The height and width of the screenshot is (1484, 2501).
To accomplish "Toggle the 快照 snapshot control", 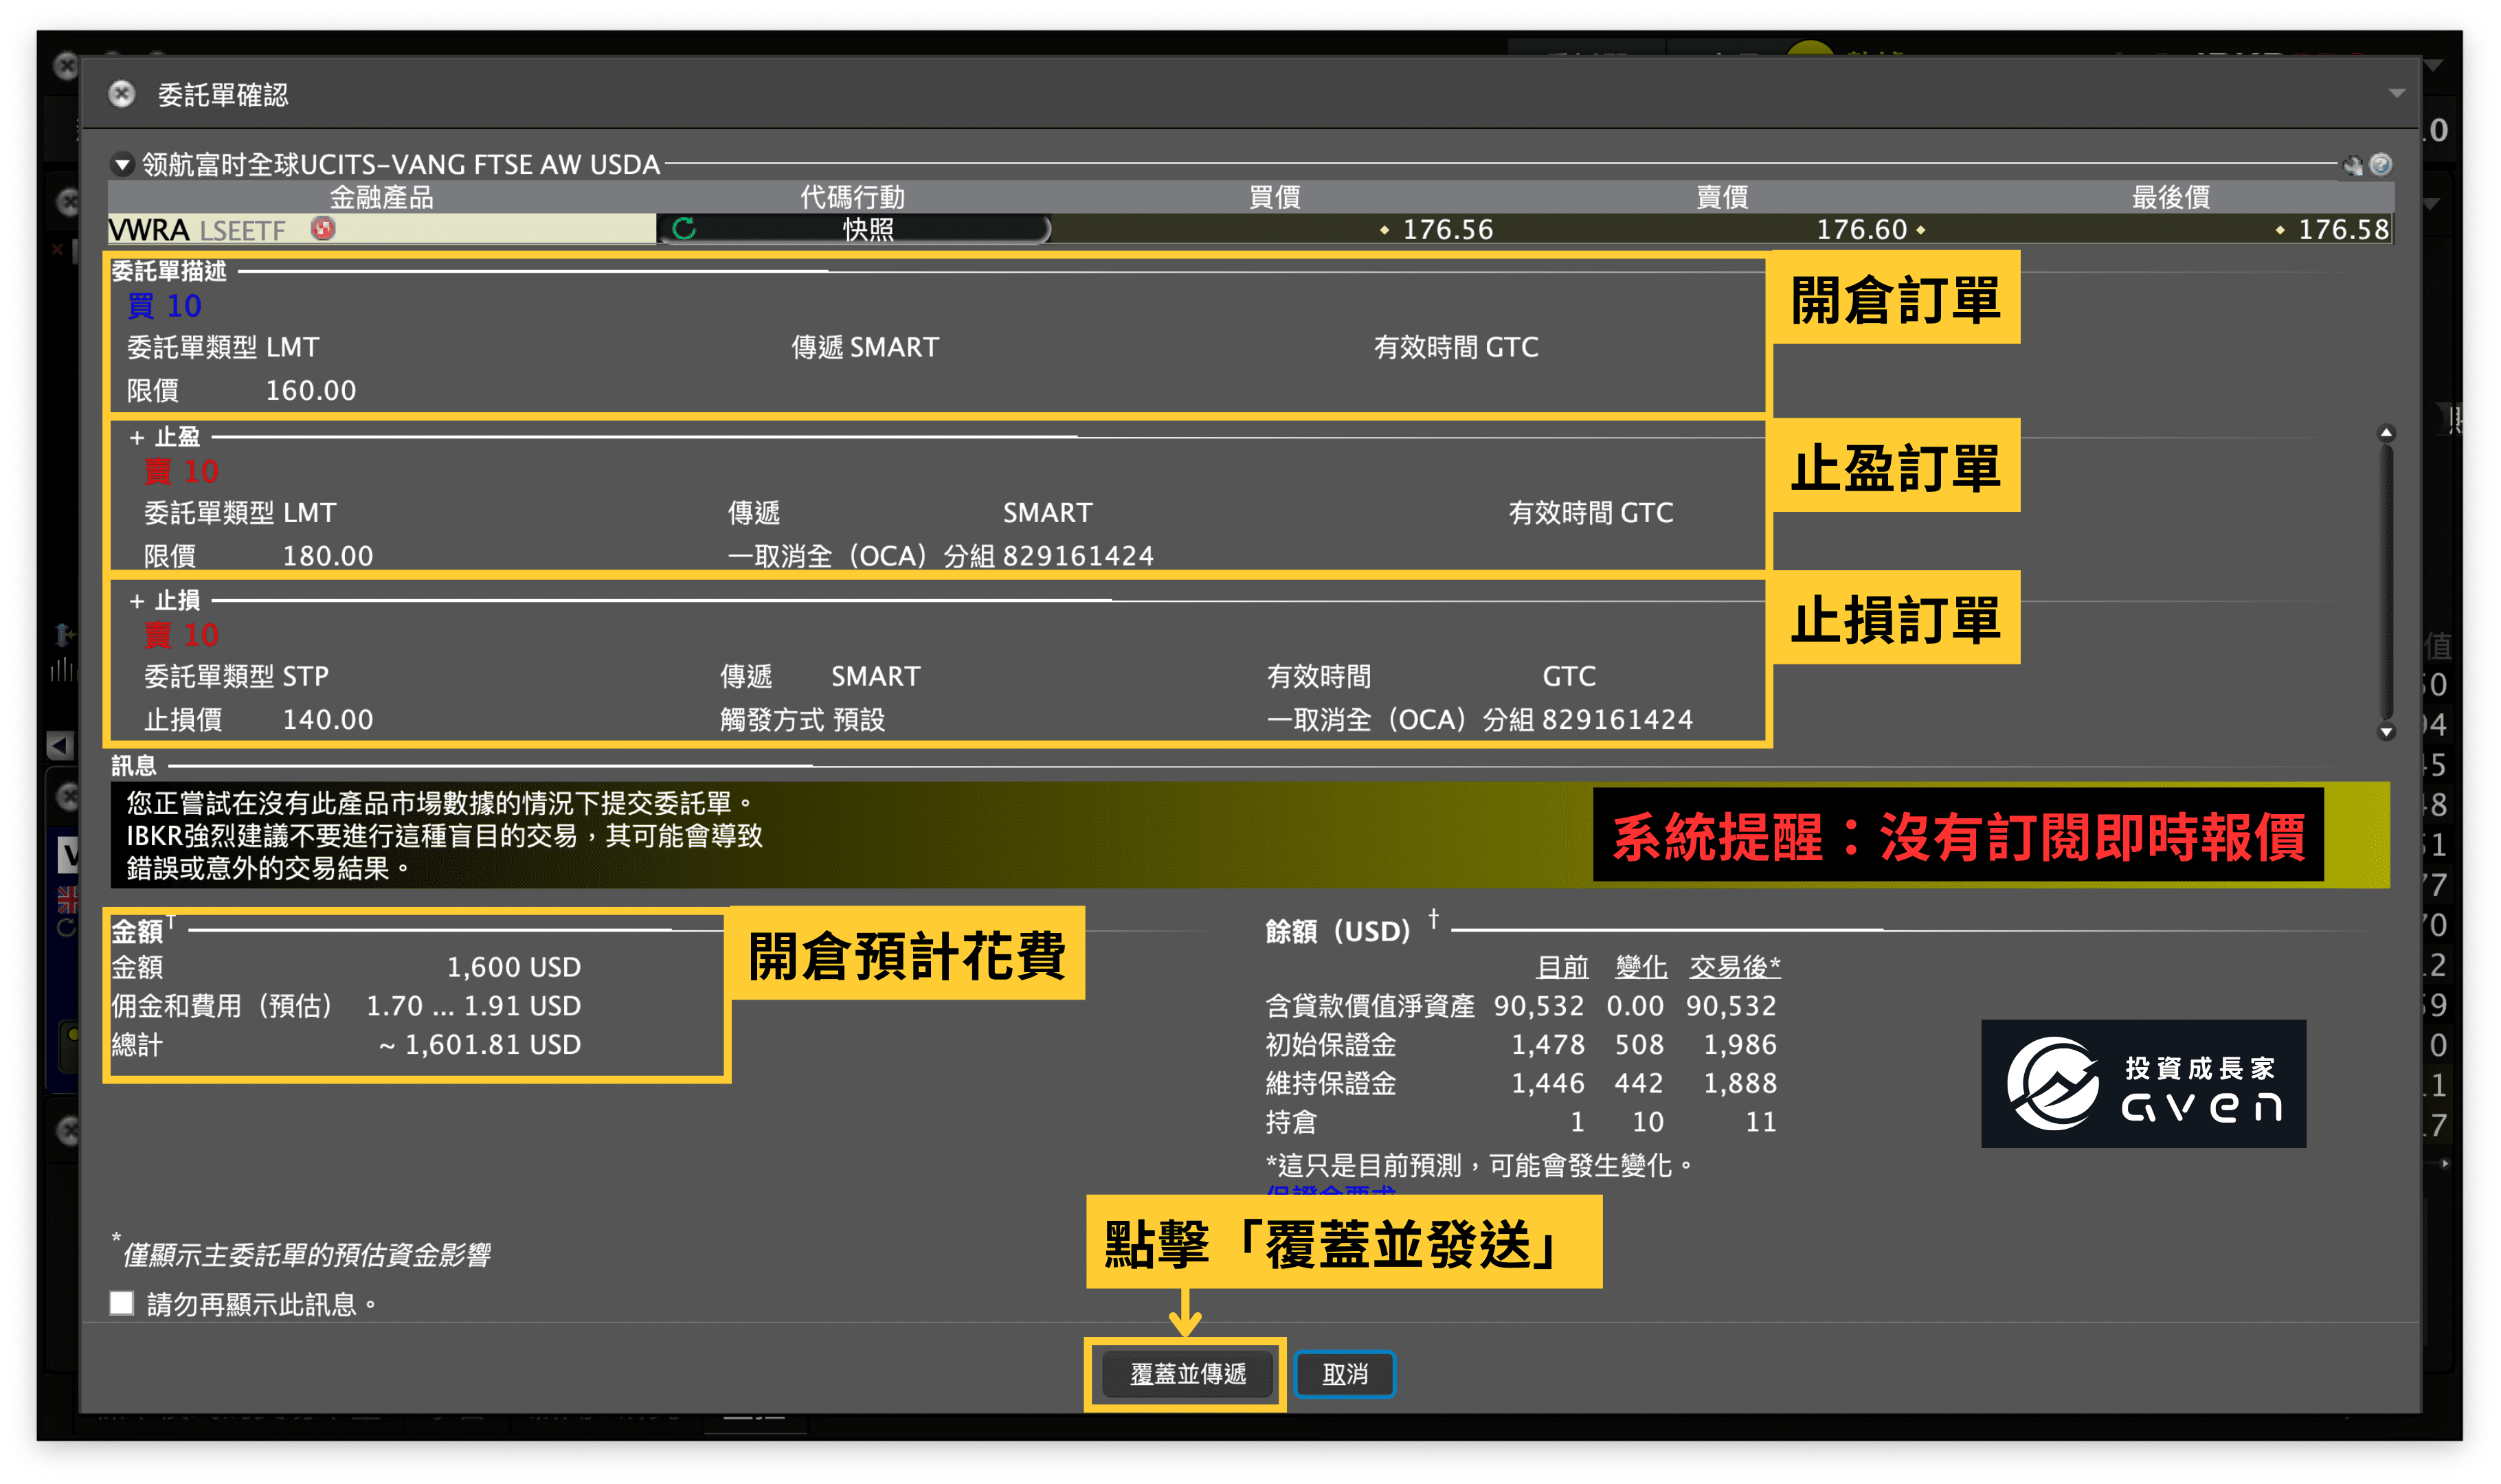I will (866, 229).
